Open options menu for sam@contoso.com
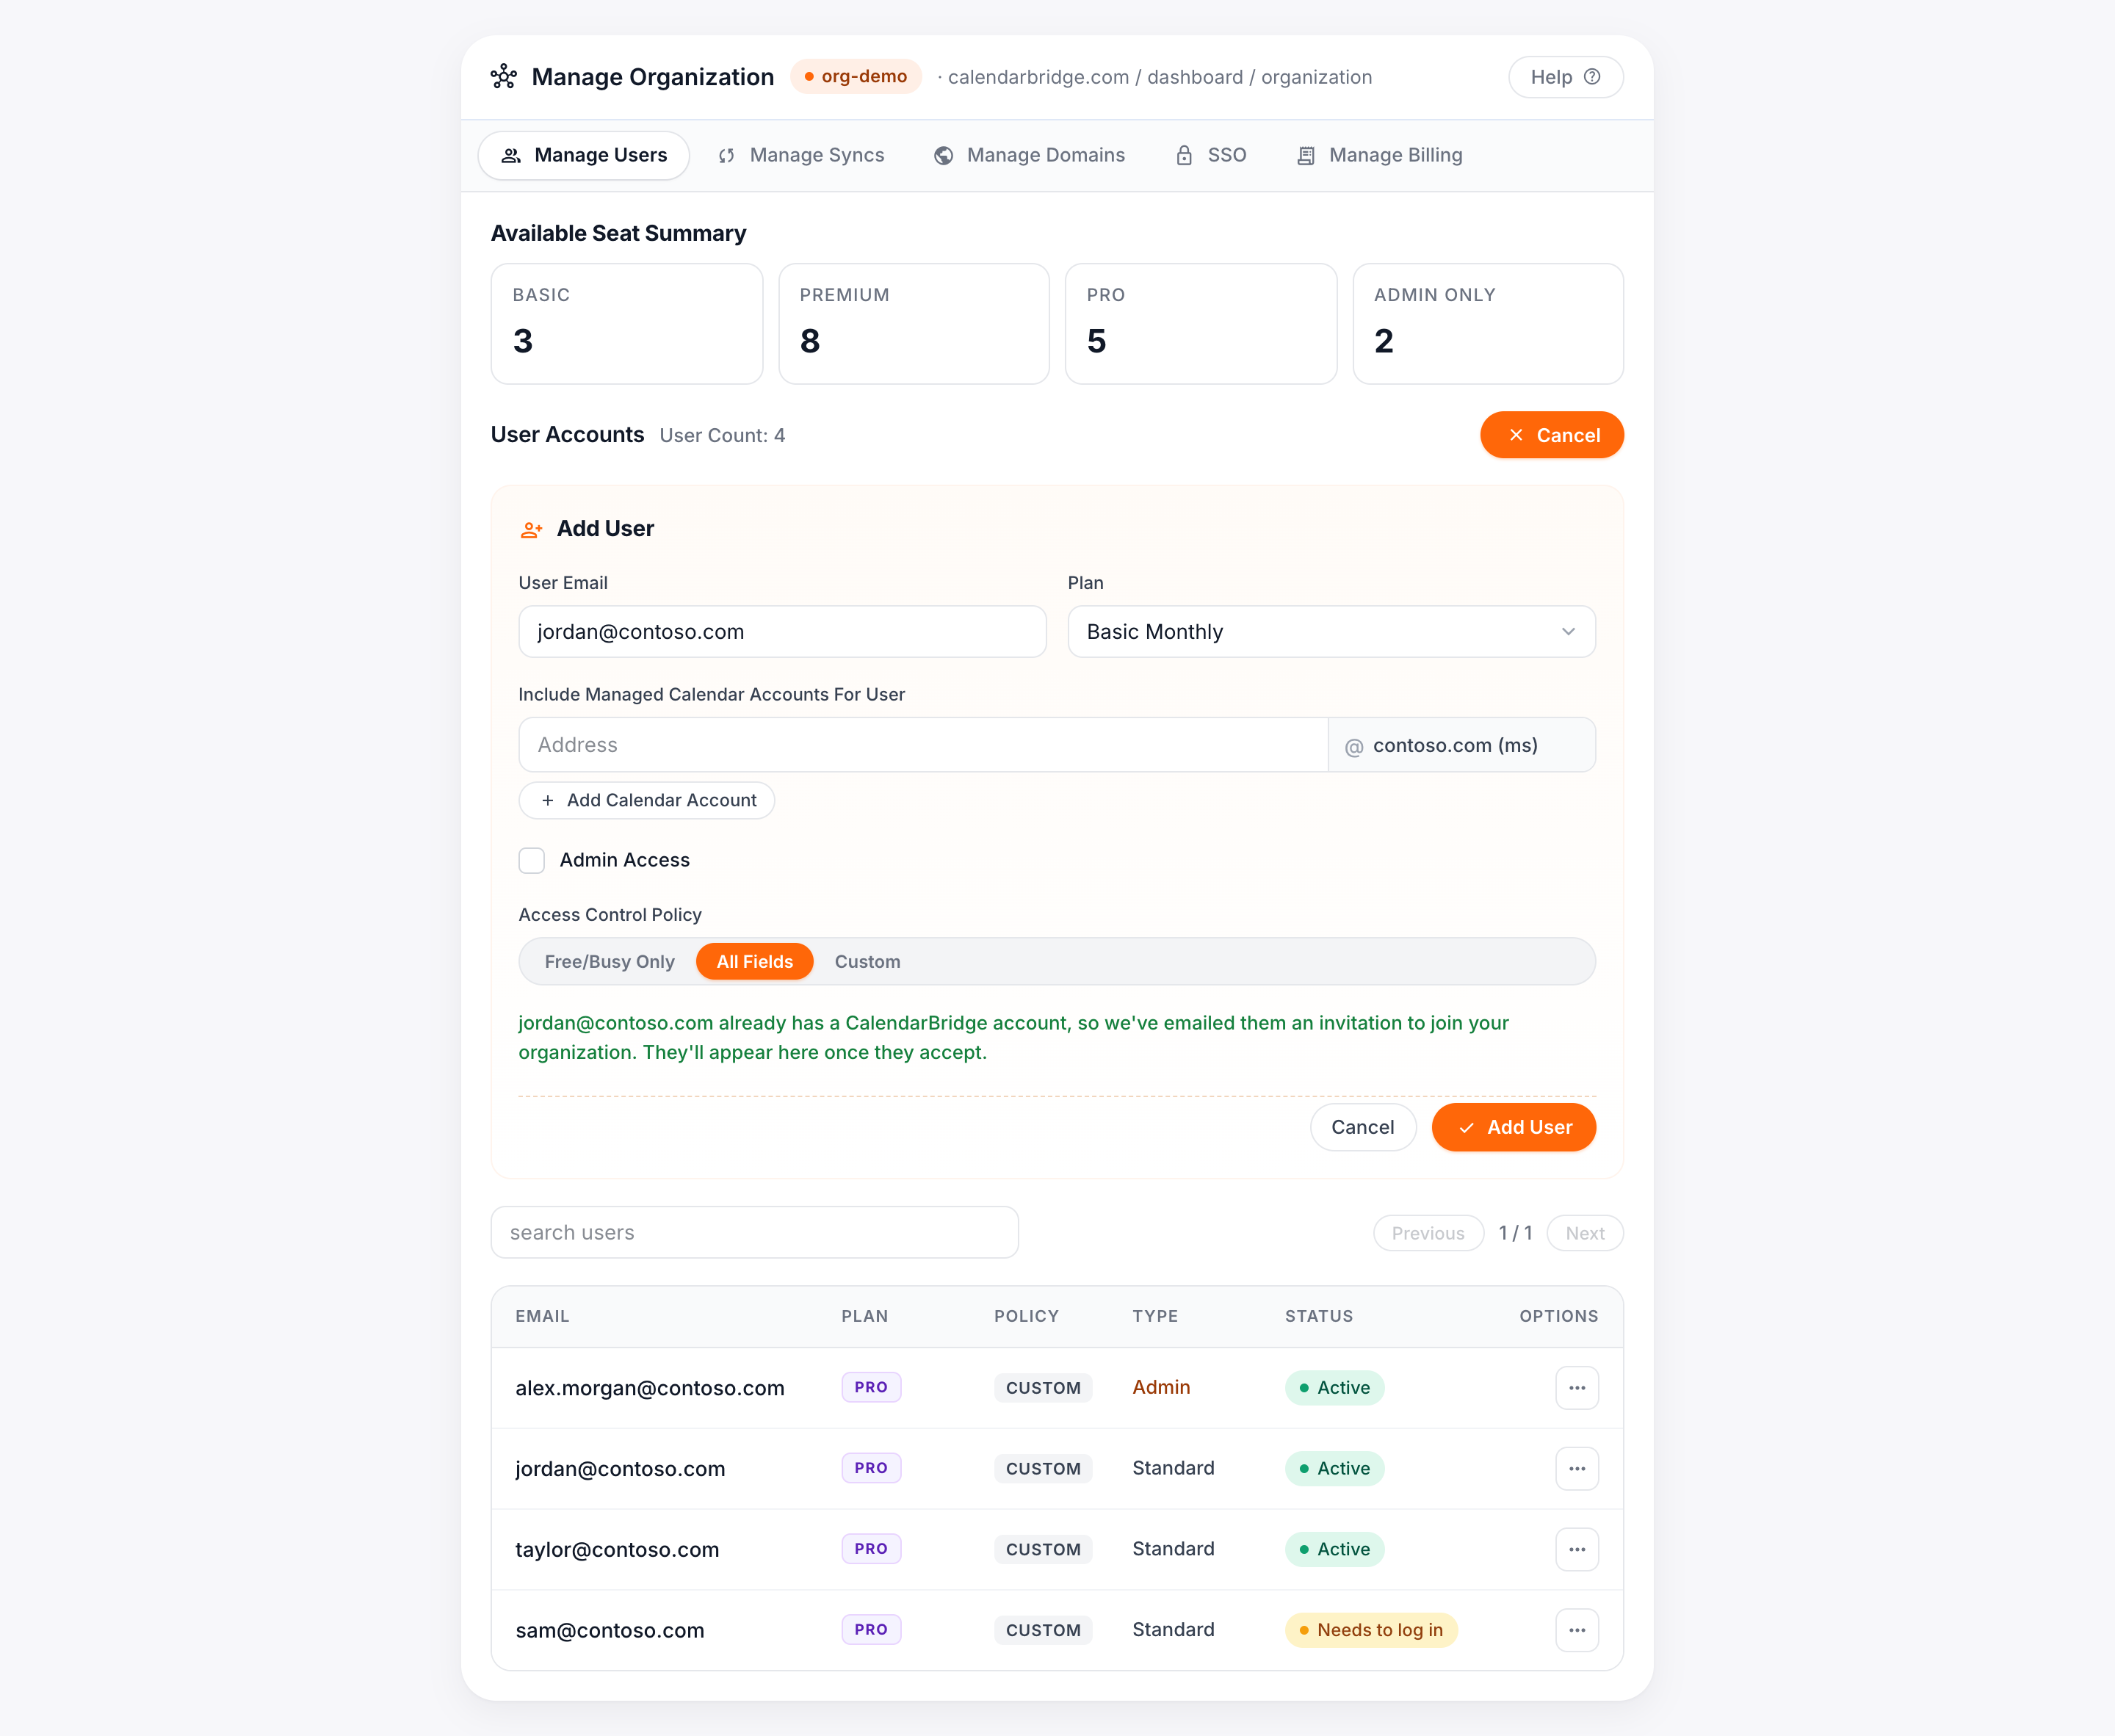The image size is (2115, 1736). 1577,1630
